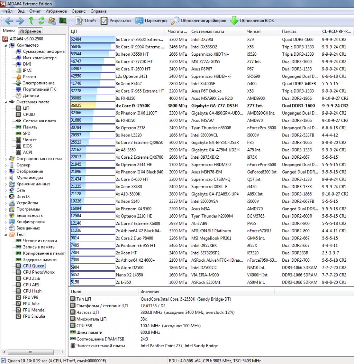Sort by Память column header
Screen dimensions: 354x364
pyautogui.click(x=300, y=31)
